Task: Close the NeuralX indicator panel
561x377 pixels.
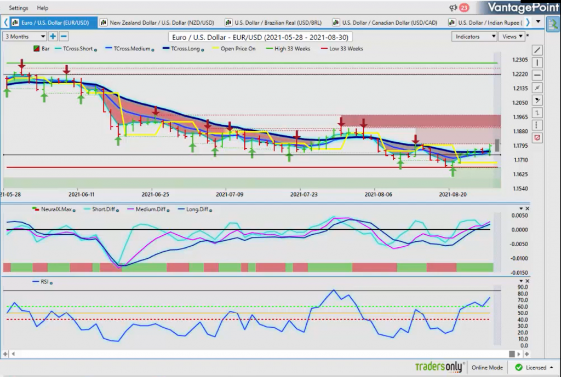Action: 528,208
